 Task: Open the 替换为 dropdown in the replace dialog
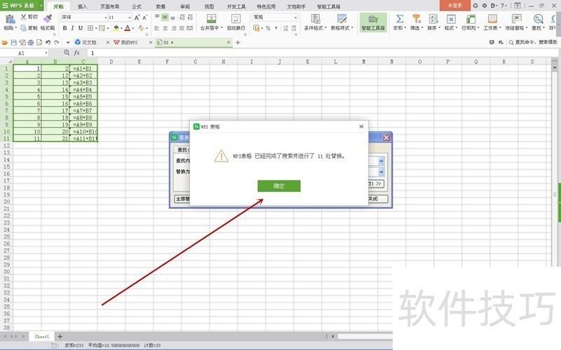pos(381,172)
